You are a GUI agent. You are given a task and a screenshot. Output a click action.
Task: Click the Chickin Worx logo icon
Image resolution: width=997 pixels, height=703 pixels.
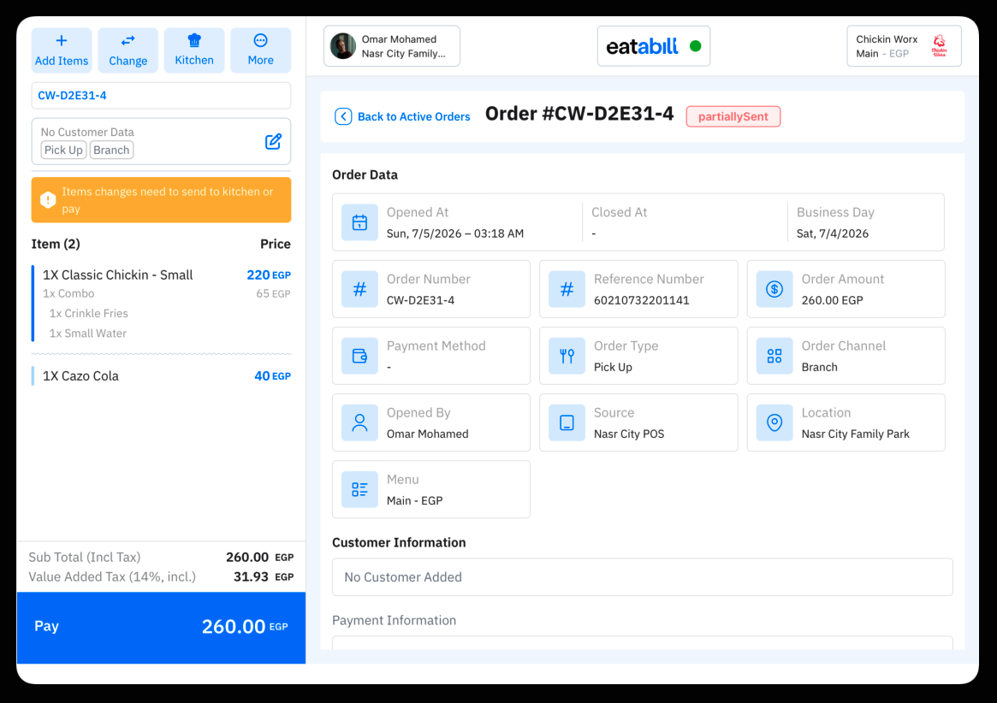[x=939, y=46]
